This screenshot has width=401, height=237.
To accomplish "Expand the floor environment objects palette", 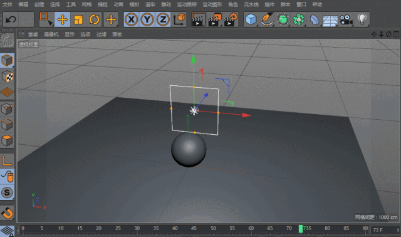I will click(330, 20).
